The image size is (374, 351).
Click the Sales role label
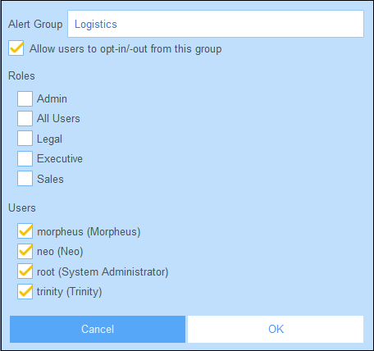(x=50, y=179)
